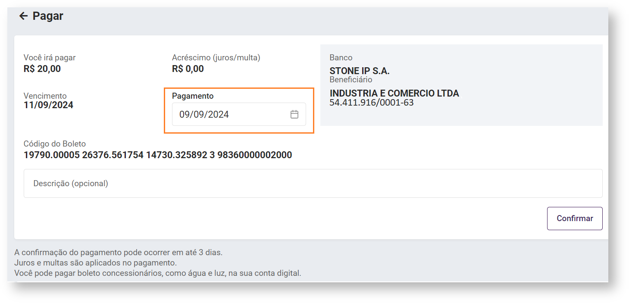Click the note about confirmation within 3 dias
The image size is (629, 303).
(118, 253)
